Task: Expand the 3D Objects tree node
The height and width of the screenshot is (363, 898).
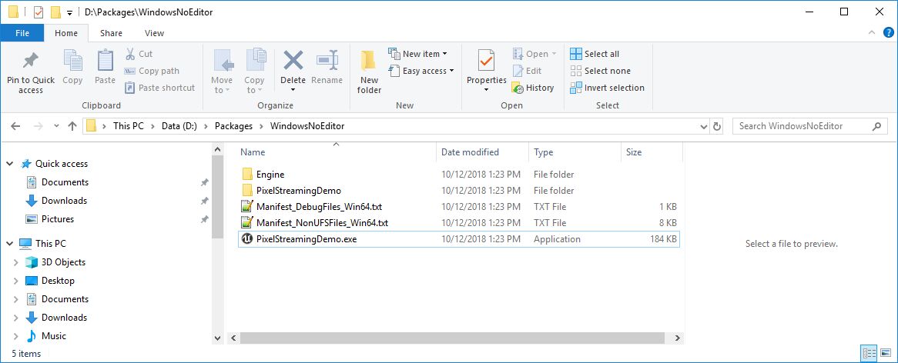Action: point(15,262)
